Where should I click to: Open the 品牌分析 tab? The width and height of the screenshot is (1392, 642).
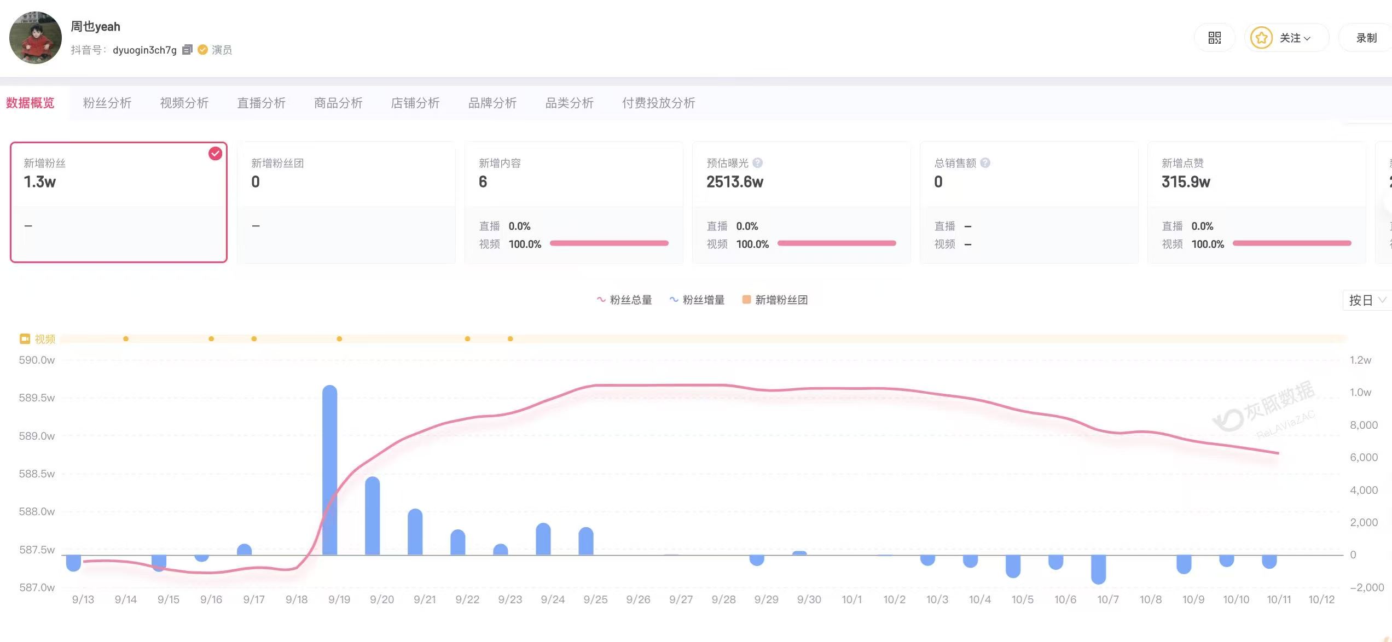pyautogui.click(x=492, y=103)
